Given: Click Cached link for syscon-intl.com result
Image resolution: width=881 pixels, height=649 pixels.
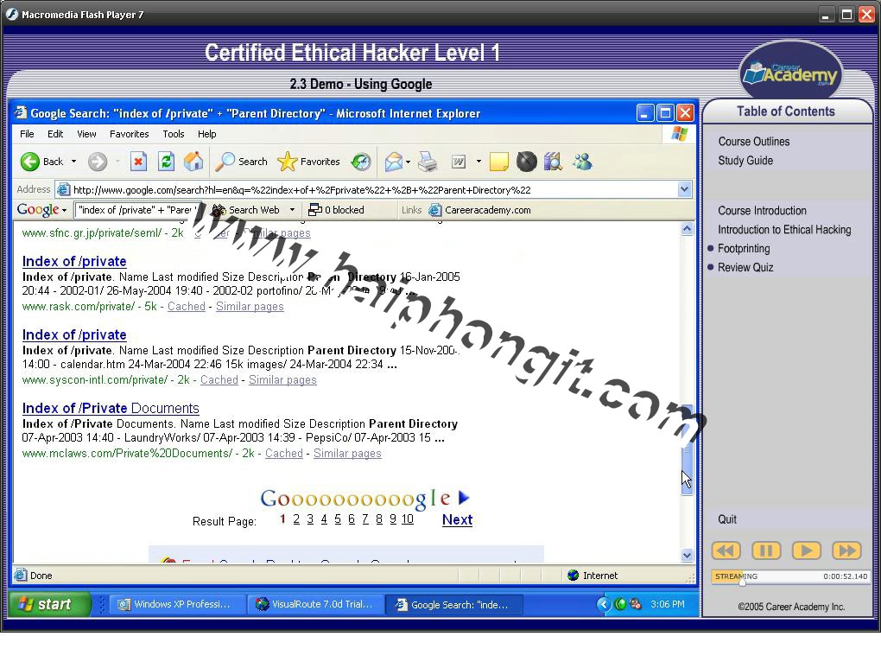Looking at the screenshot, I should (219, 380).
